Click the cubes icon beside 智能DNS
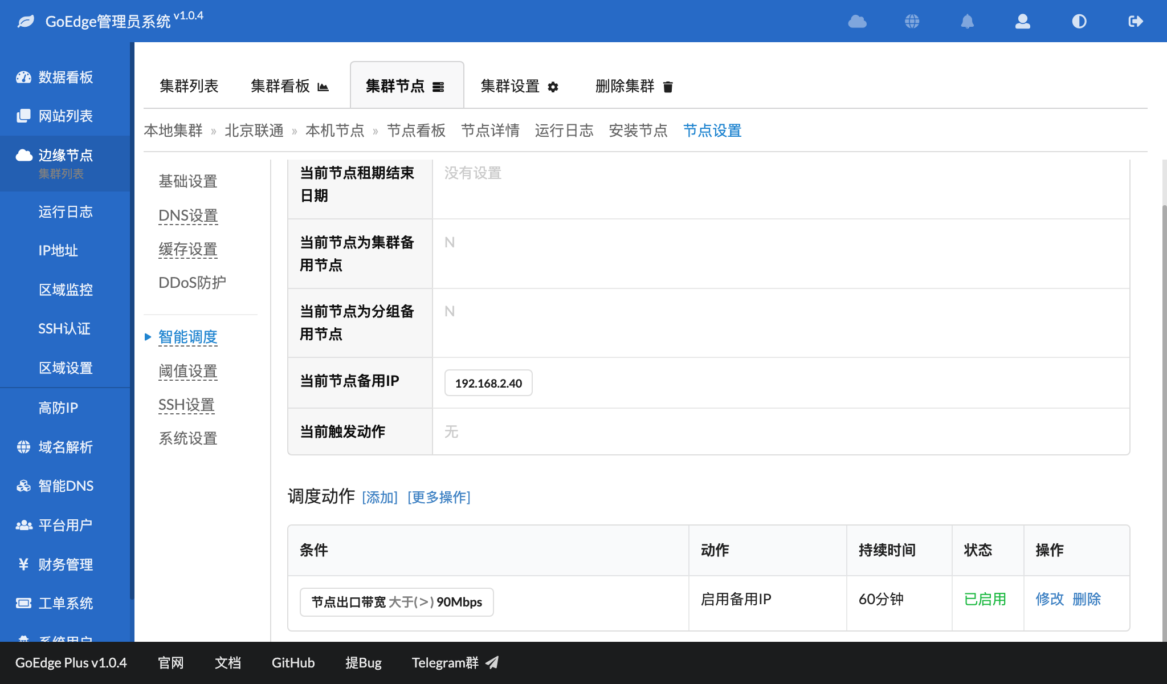Screen dimensions: 1167x684 click(x=24, y=486)
